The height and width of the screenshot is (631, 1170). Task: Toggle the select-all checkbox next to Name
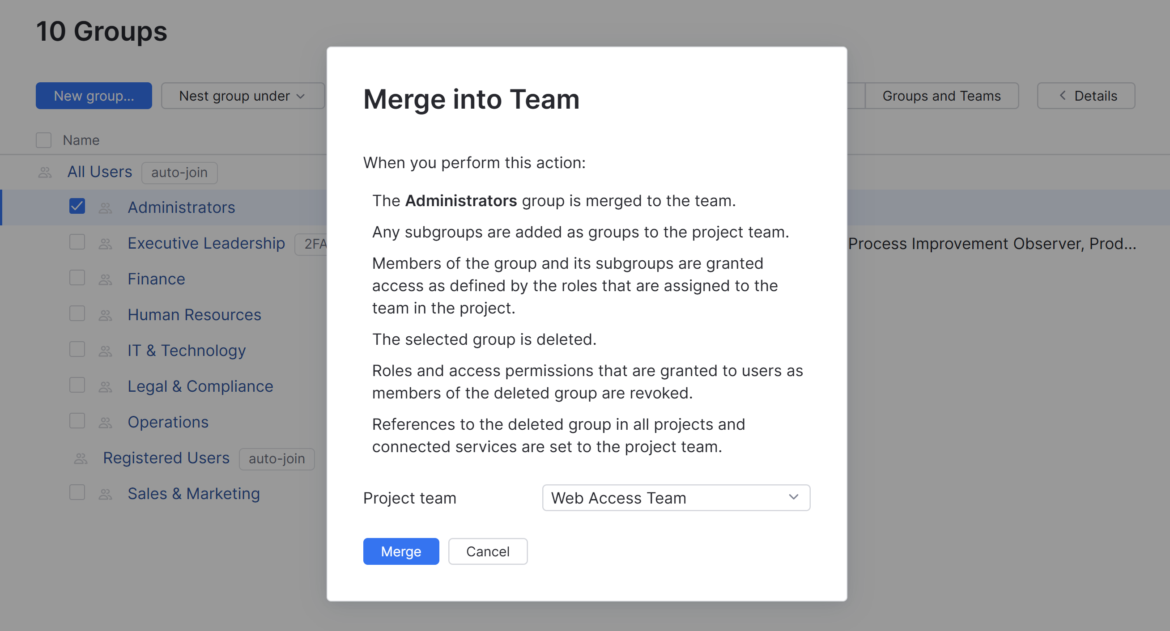(x=43, y=140)
